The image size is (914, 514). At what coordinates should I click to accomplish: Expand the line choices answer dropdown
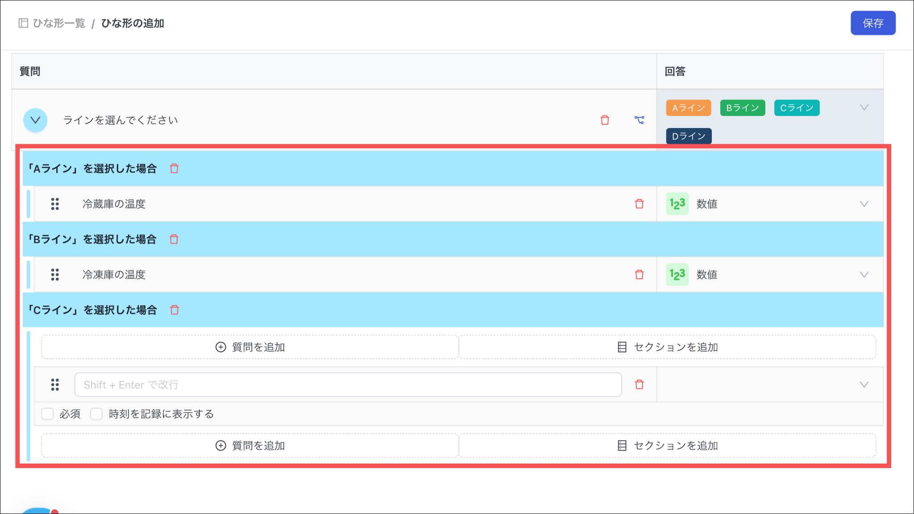point(864,108)
